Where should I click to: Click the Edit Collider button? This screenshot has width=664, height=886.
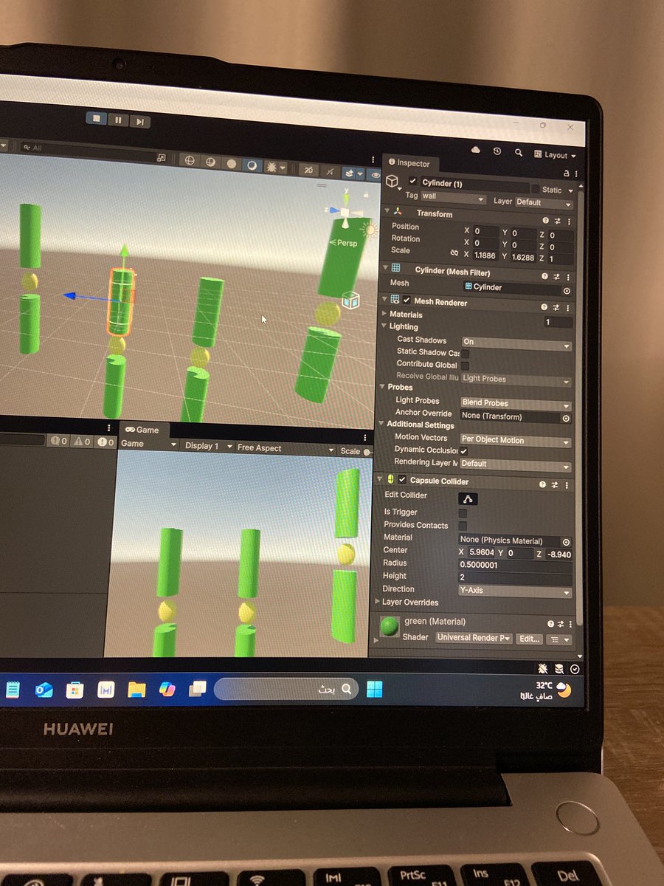[x=468, y=499]
